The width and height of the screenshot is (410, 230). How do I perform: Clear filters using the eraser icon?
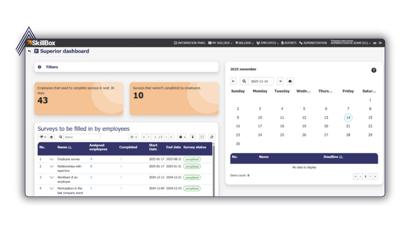pos(51,137)
